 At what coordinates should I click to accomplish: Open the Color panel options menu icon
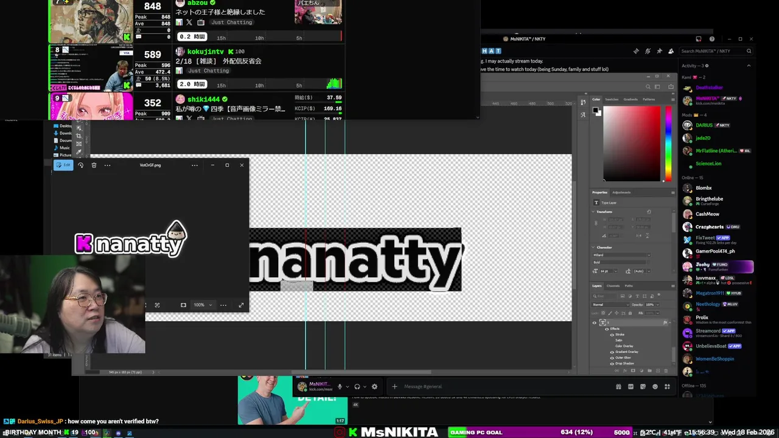coord(672,99)
